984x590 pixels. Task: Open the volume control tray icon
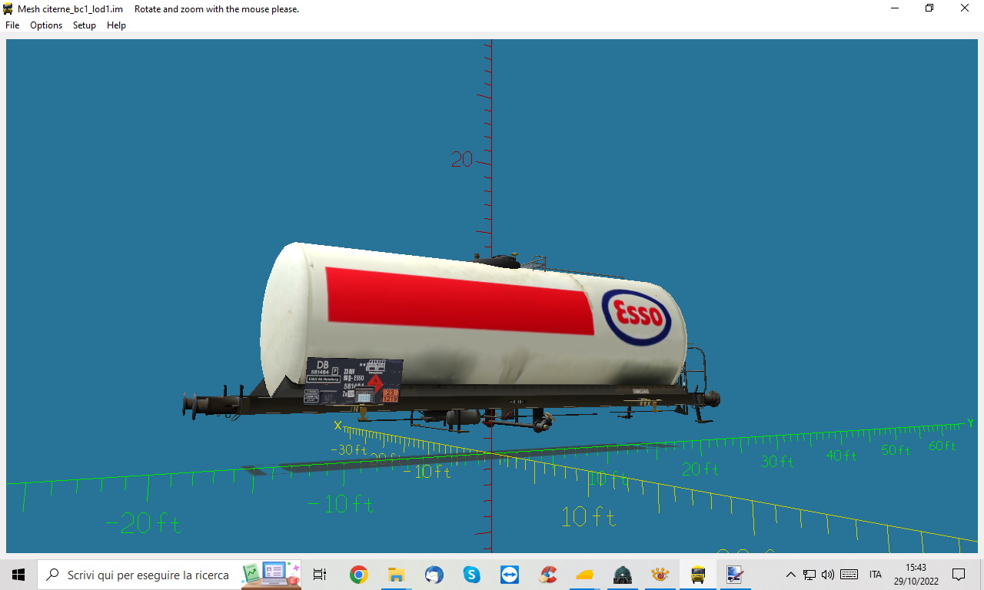point(828,575)
